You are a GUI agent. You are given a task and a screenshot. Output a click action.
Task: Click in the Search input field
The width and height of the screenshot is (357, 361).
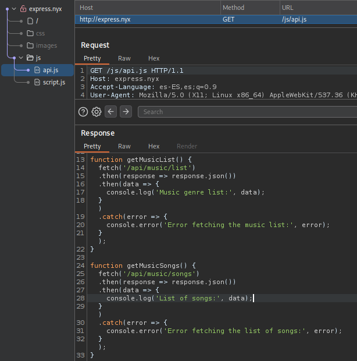click(247, 112)
